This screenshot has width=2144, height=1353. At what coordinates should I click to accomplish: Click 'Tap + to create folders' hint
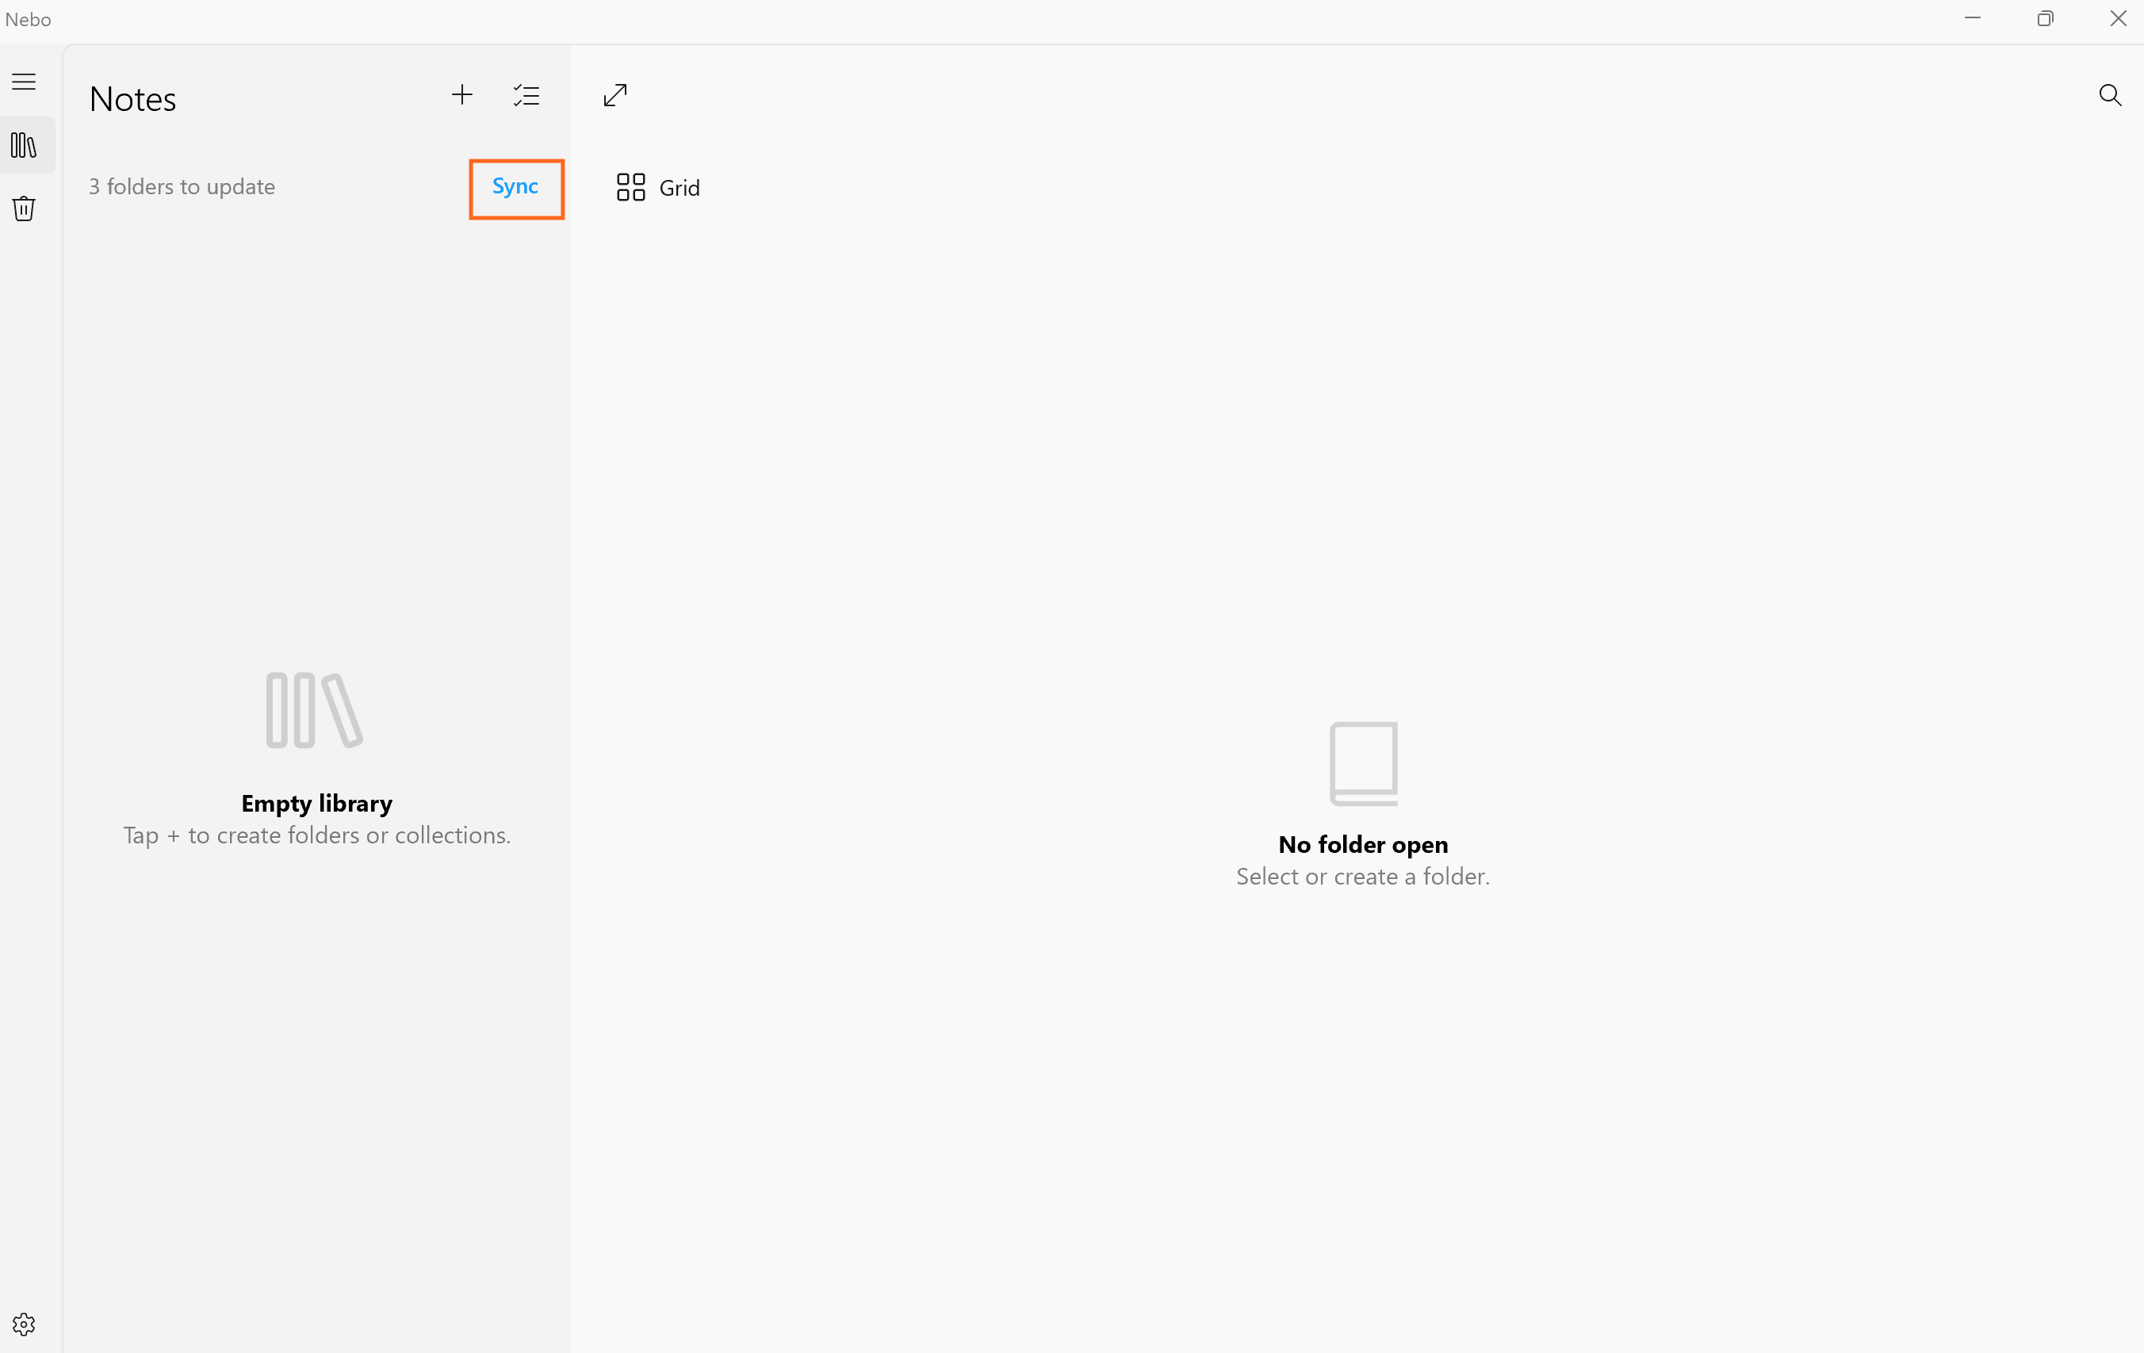tap(317, 835)
